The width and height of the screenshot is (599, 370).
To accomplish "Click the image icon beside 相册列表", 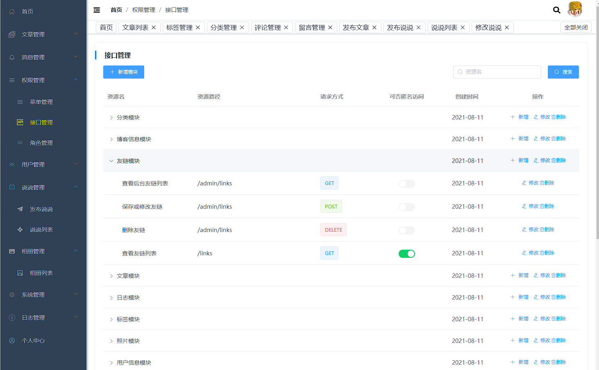I will pyautogui.click(x=20, y=273).
